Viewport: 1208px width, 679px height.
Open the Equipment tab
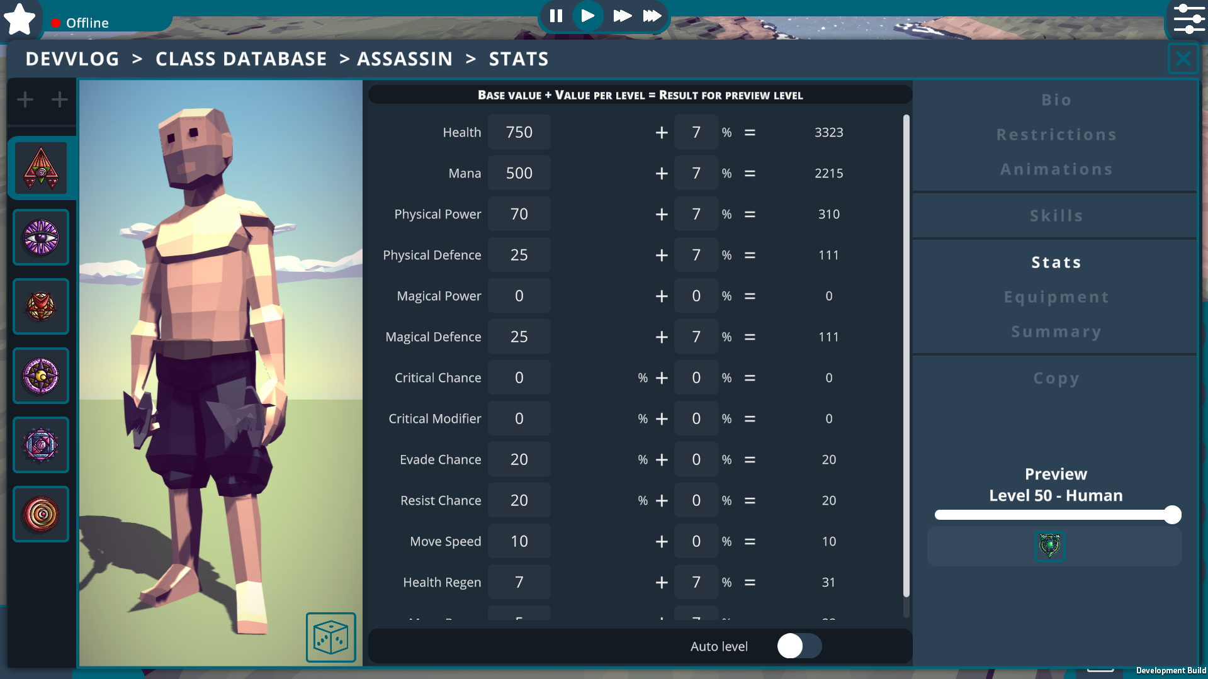(x=1056, y=297)
